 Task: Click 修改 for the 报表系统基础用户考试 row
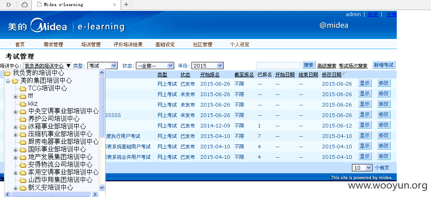(x=384, y=146)
